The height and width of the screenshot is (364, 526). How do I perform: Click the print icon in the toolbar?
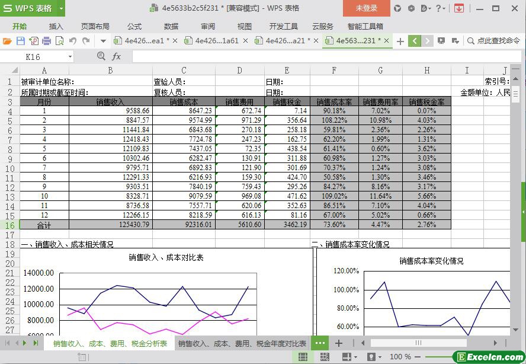point(46,41)
